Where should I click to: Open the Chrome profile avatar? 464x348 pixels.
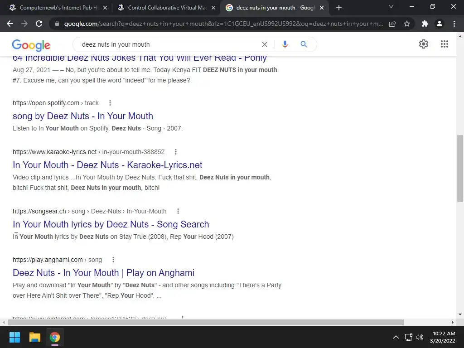click(x=440, y=24)
